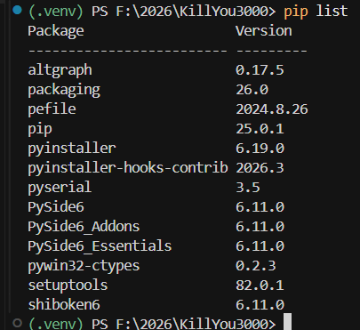Click the blue command status dot beside pip list
The width and height of the screenshot is (360, 330).
(x=18, y=10)
